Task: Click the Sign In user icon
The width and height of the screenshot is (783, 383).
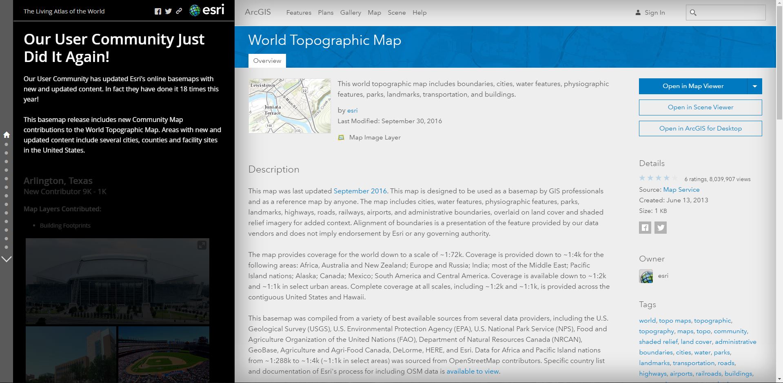Action: pyautogui.click(x=638, y=13)
